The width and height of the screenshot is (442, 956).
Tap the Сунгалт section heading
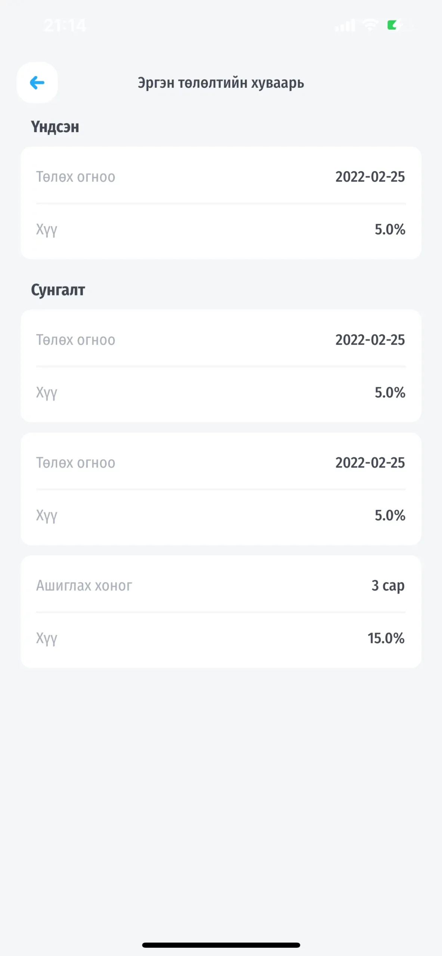click(58, 290)
